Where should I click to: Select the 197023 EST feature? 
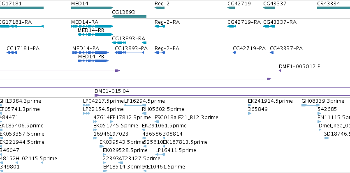coord(111,138)
